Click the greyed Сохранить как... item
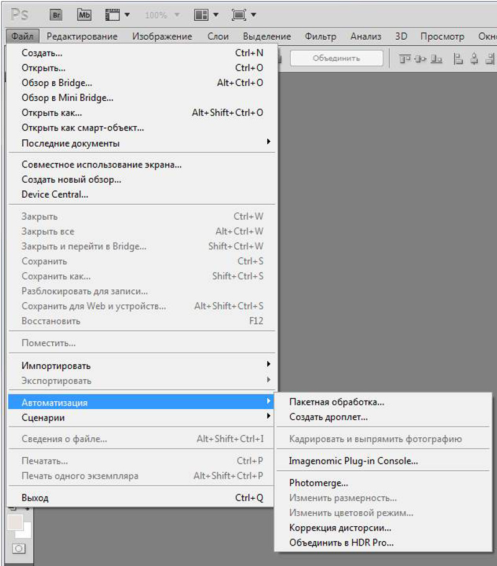The height and width of the screenshot is (566, 497). click(x=141, y=276)
